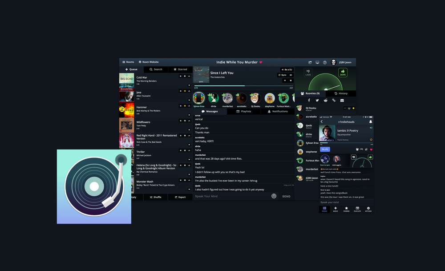Viewport: 445px width, 271px height.
Task: Toggle star on the Java track
Action: point(185,91)
